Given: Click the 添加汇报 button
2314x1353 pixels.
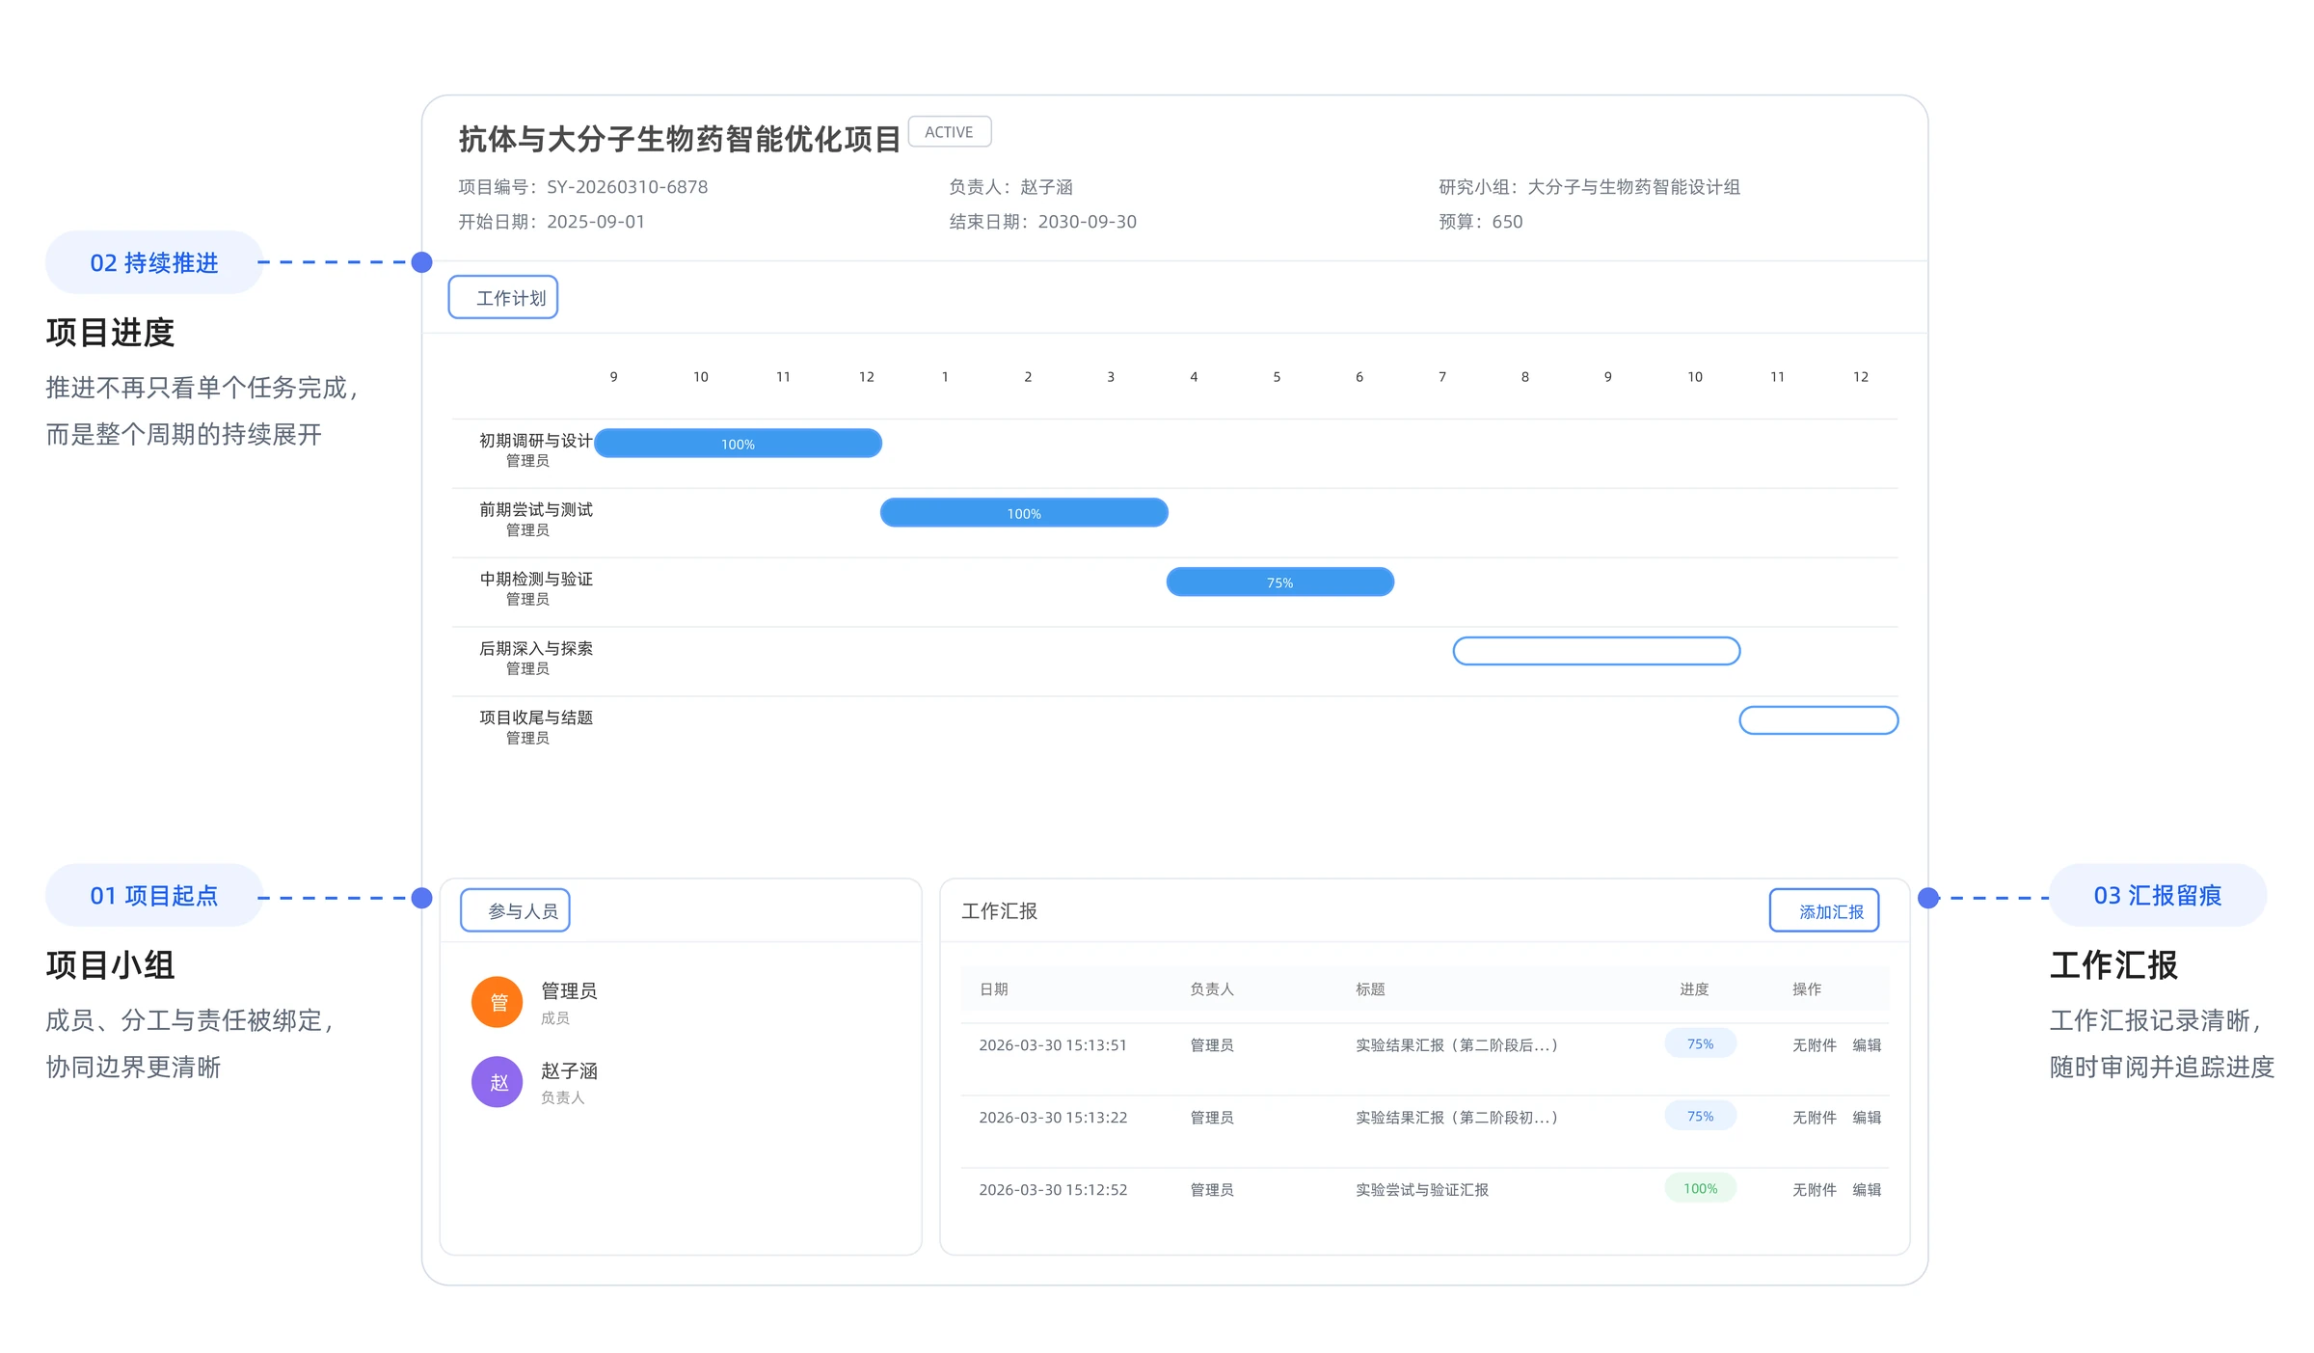Looking at the screenshot, I should click(1824, 910).
